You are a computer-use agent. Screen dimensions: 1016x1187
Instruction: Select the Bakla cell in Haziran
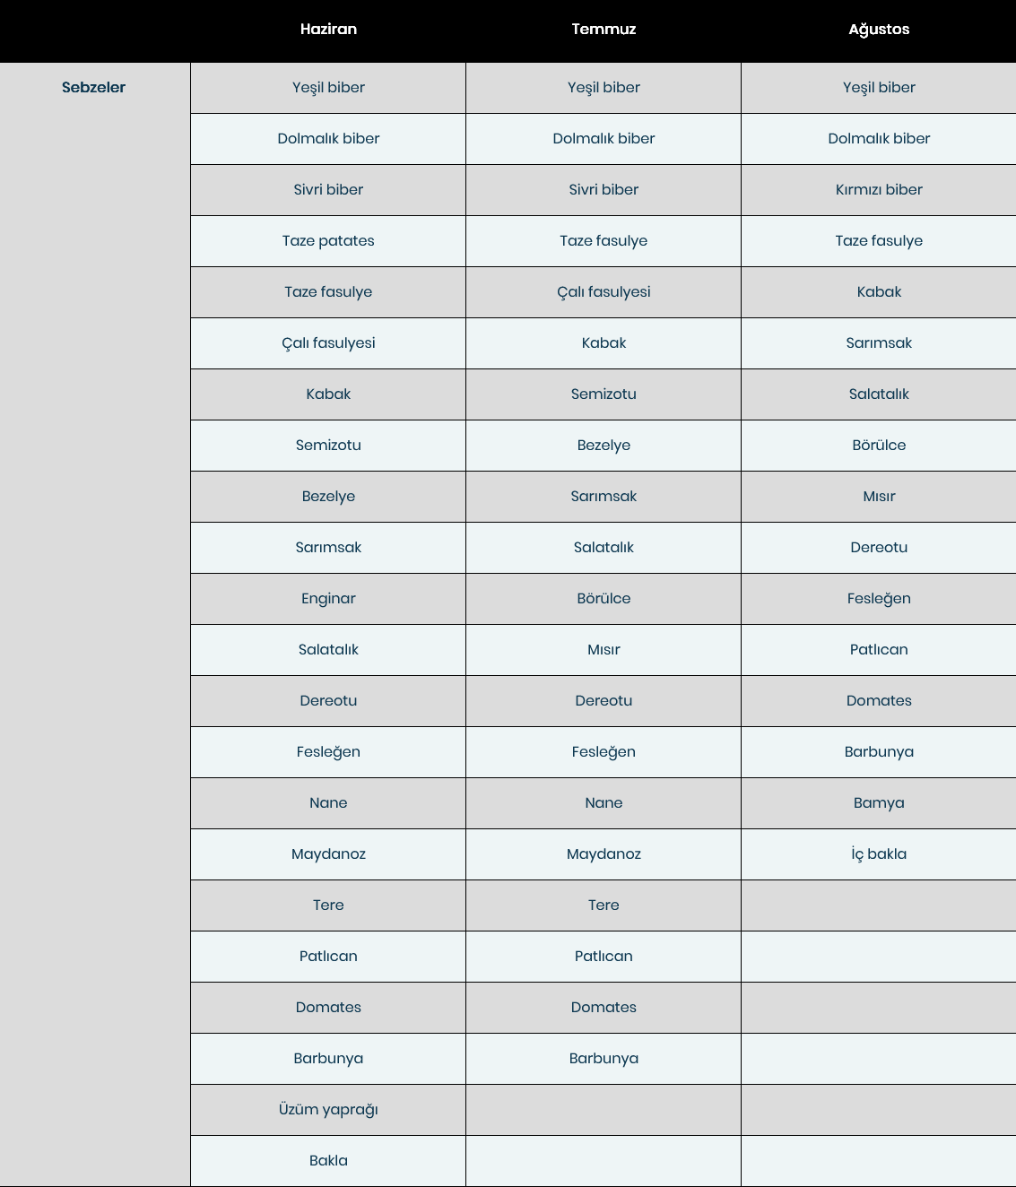click(328, 1161)
